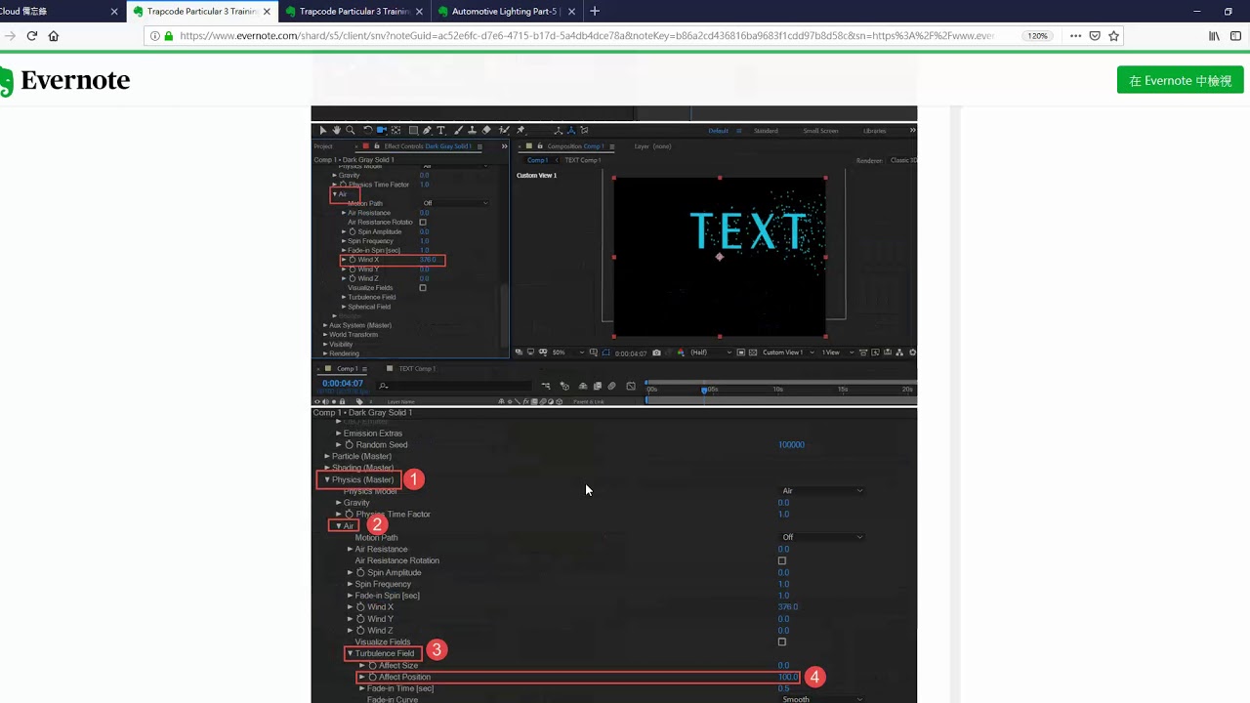Open a new browser tab with the plus icon
This screenshot has height=703, width=1250.
pos(595,12)
